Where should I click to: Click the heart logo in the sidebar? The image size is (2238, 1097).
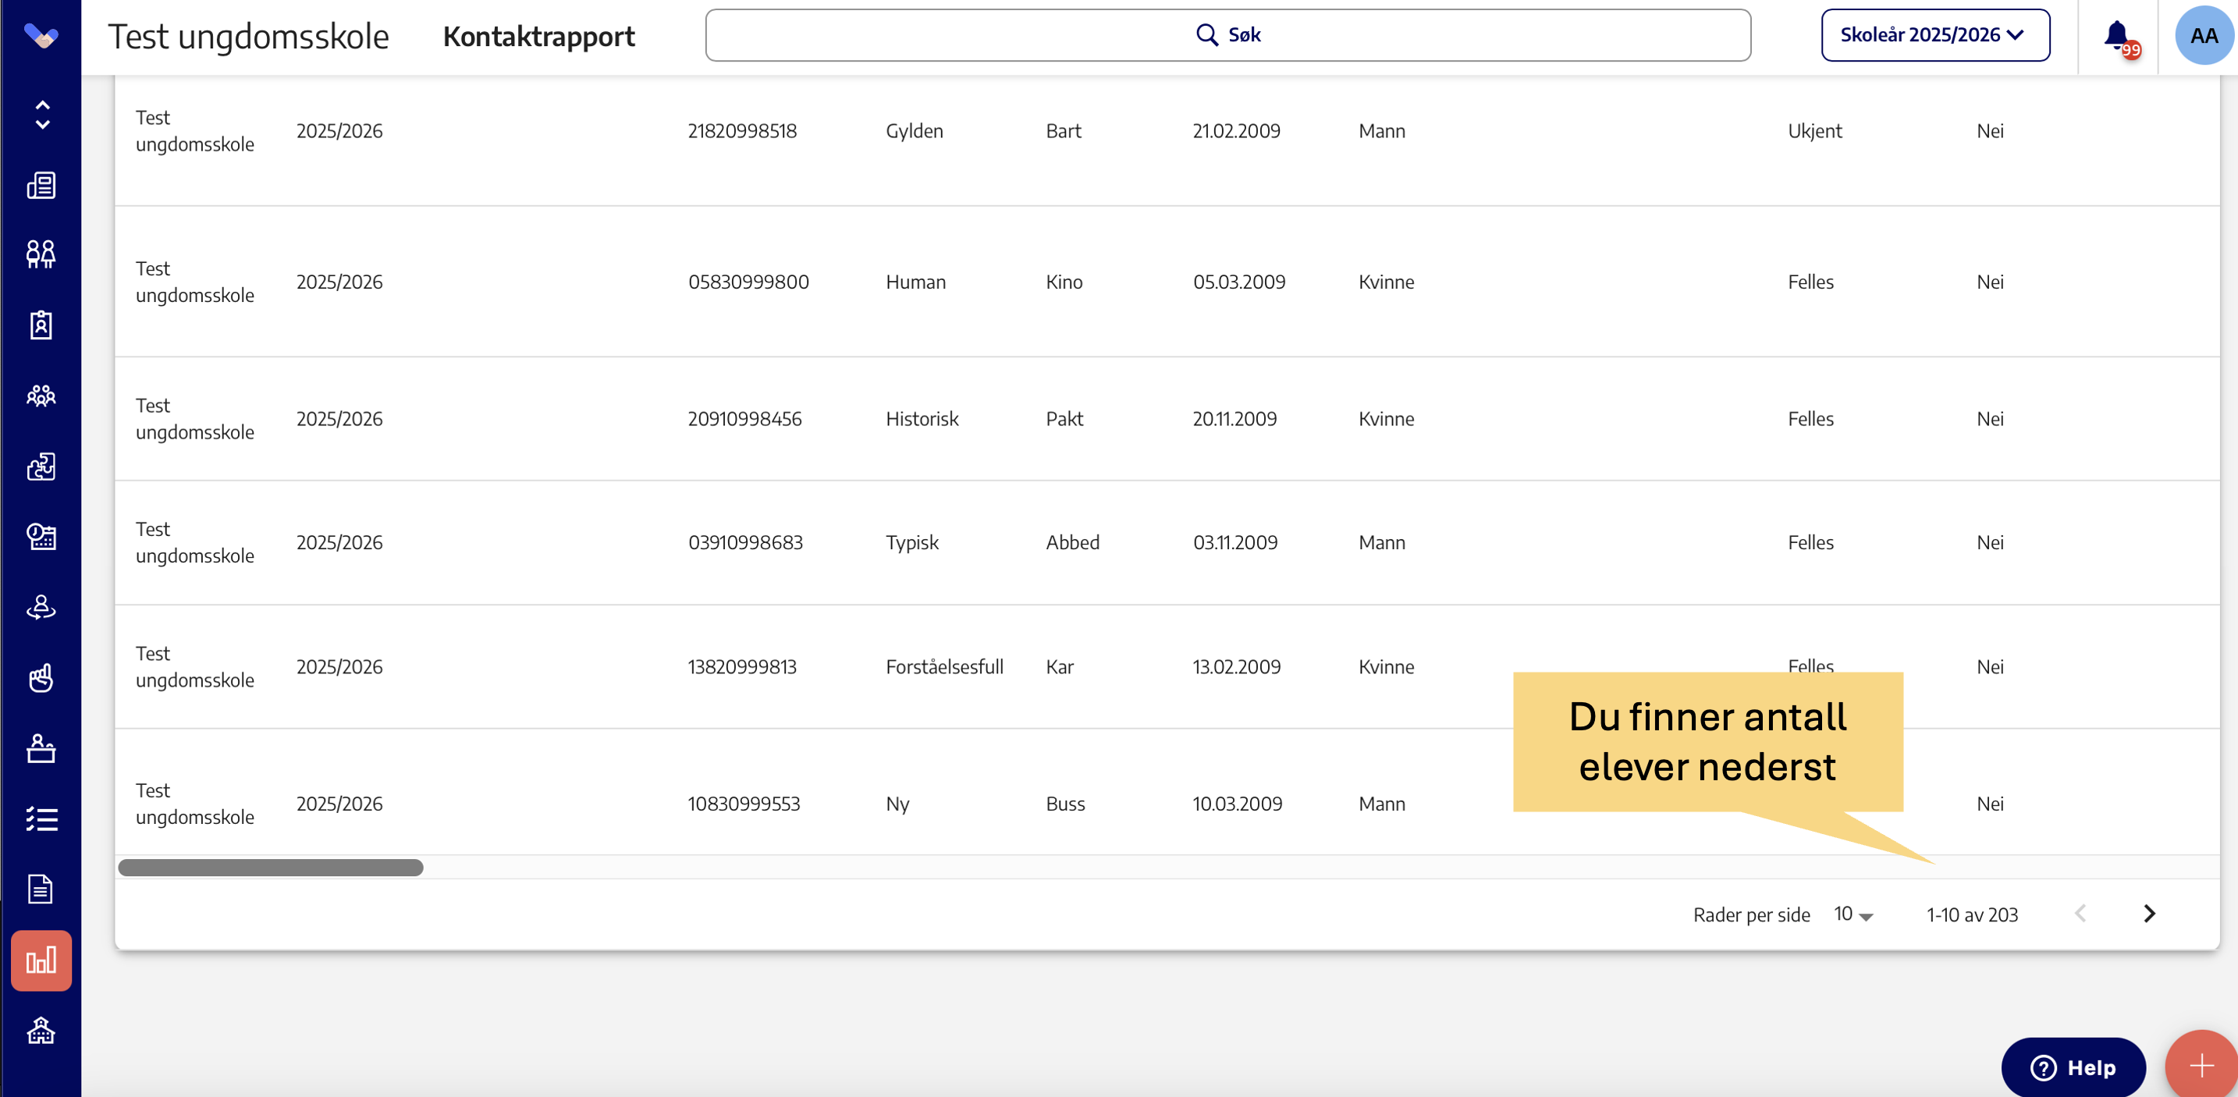pyautogui.click(x=41, y=36)
